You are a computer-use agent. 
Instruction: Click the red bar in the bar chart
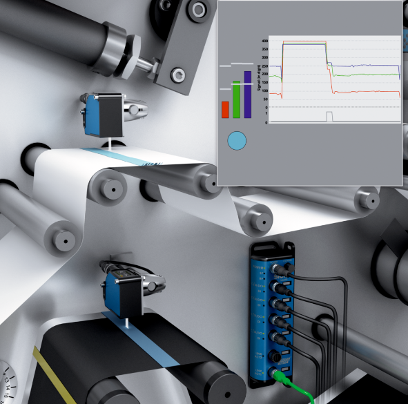225,110
